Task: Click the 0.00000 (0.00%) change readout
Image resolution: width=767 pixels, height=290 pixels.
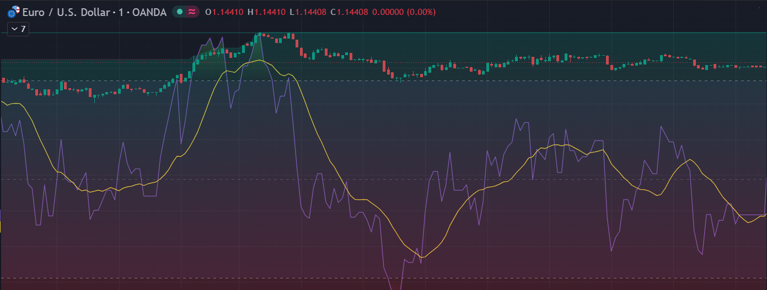Action: click(404, 12)
